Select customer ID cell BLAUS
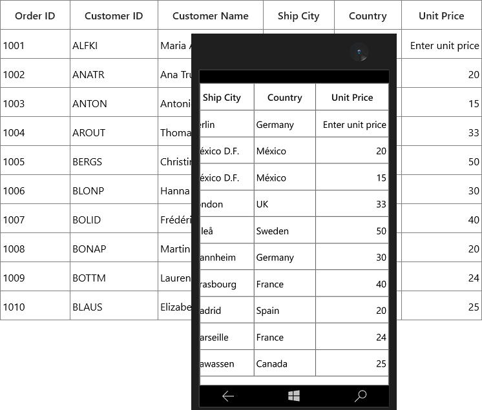Screen dimensions: 482x410 click(x=114, y=305)
